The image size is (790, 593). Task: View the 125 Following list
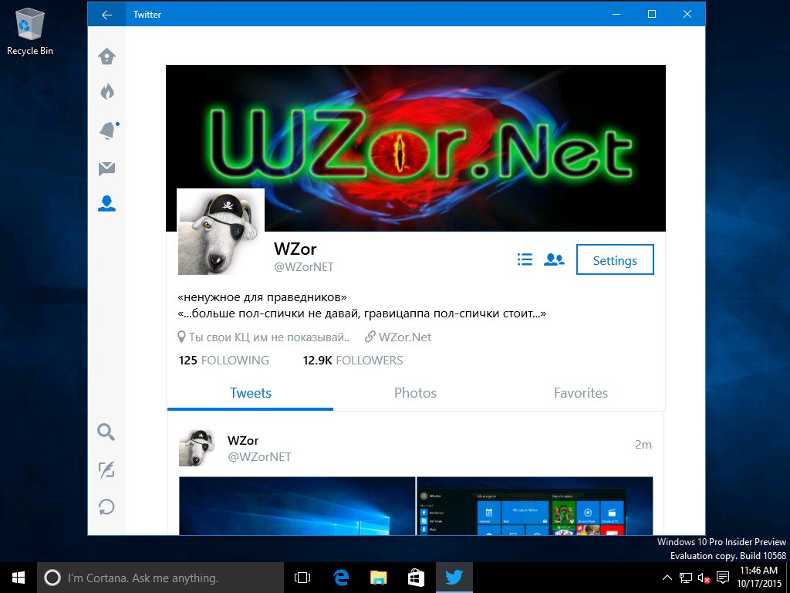click(224, 361)
